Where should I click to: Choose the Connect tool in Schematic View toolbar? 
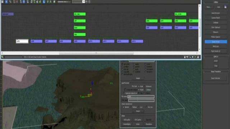[x=10, y=1]
